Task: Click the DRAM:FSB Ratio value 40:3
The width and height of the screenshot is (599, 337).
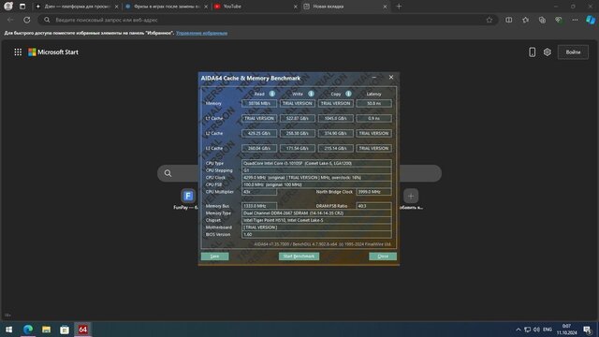Action: point(373,206)
